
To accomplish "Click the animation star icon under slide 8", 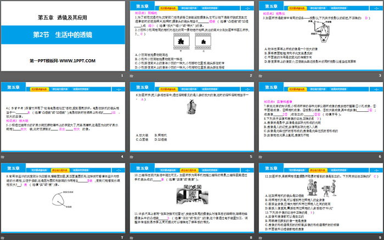I will tap(132, 238).
